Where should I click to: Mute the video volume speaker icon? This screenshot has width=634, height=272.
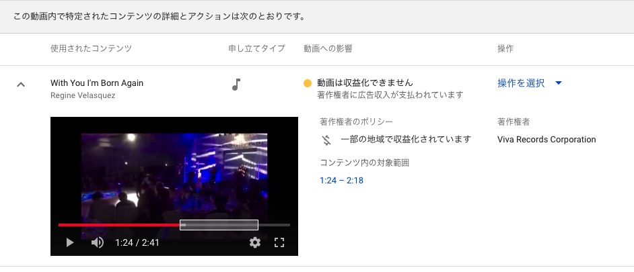[98, 242]
